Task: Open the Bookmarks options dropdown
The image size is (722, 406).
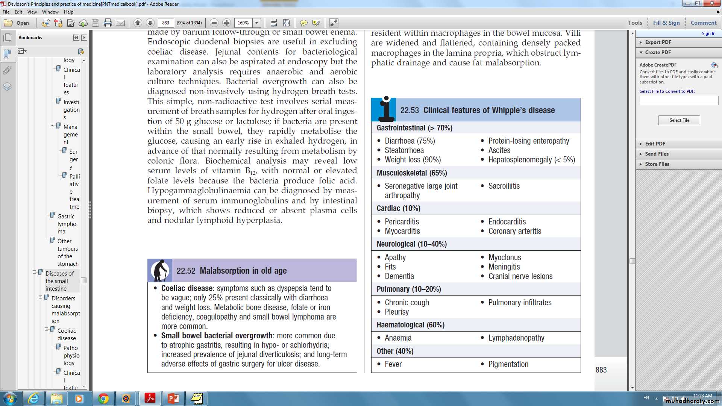Action: (22, 51)
